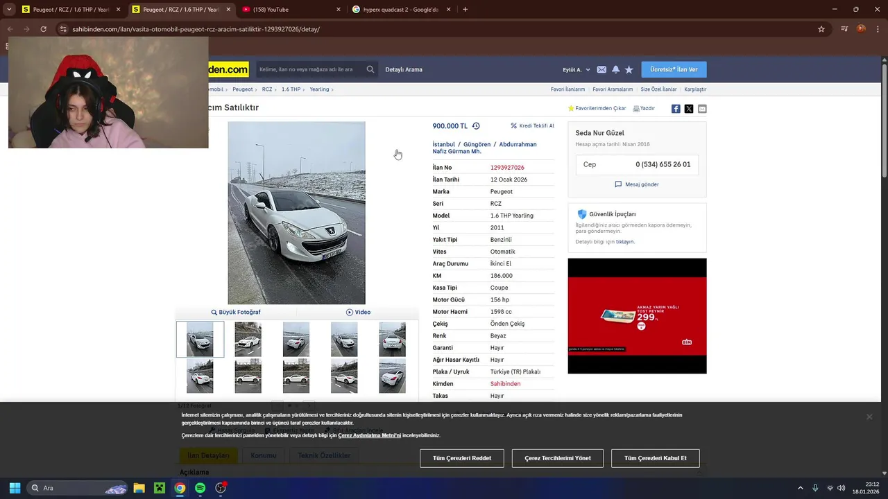Open Çerez Aydınlatma Metni link
Viewport: 888px width, 499px height.
[x=370, y=435]
